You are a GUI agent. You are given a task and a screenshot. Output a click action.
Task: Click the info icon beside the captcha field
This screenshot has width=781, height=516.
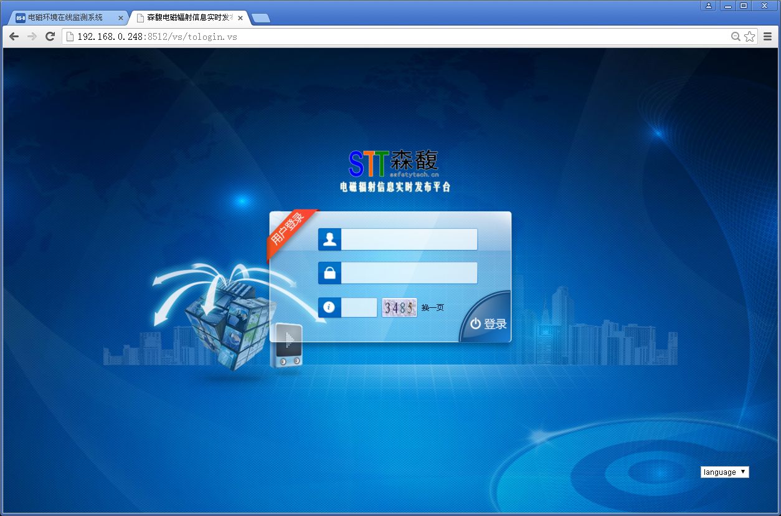(329, 307)
